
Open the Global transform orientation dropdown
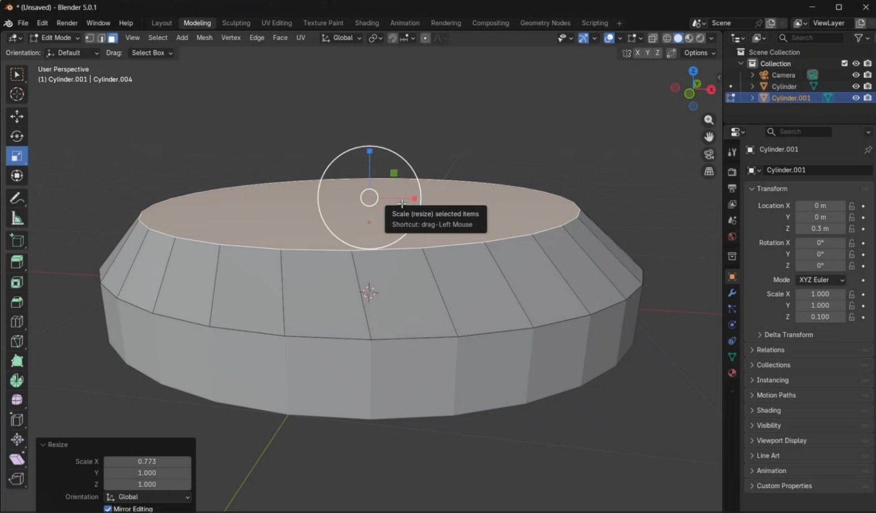click(341, 38)
